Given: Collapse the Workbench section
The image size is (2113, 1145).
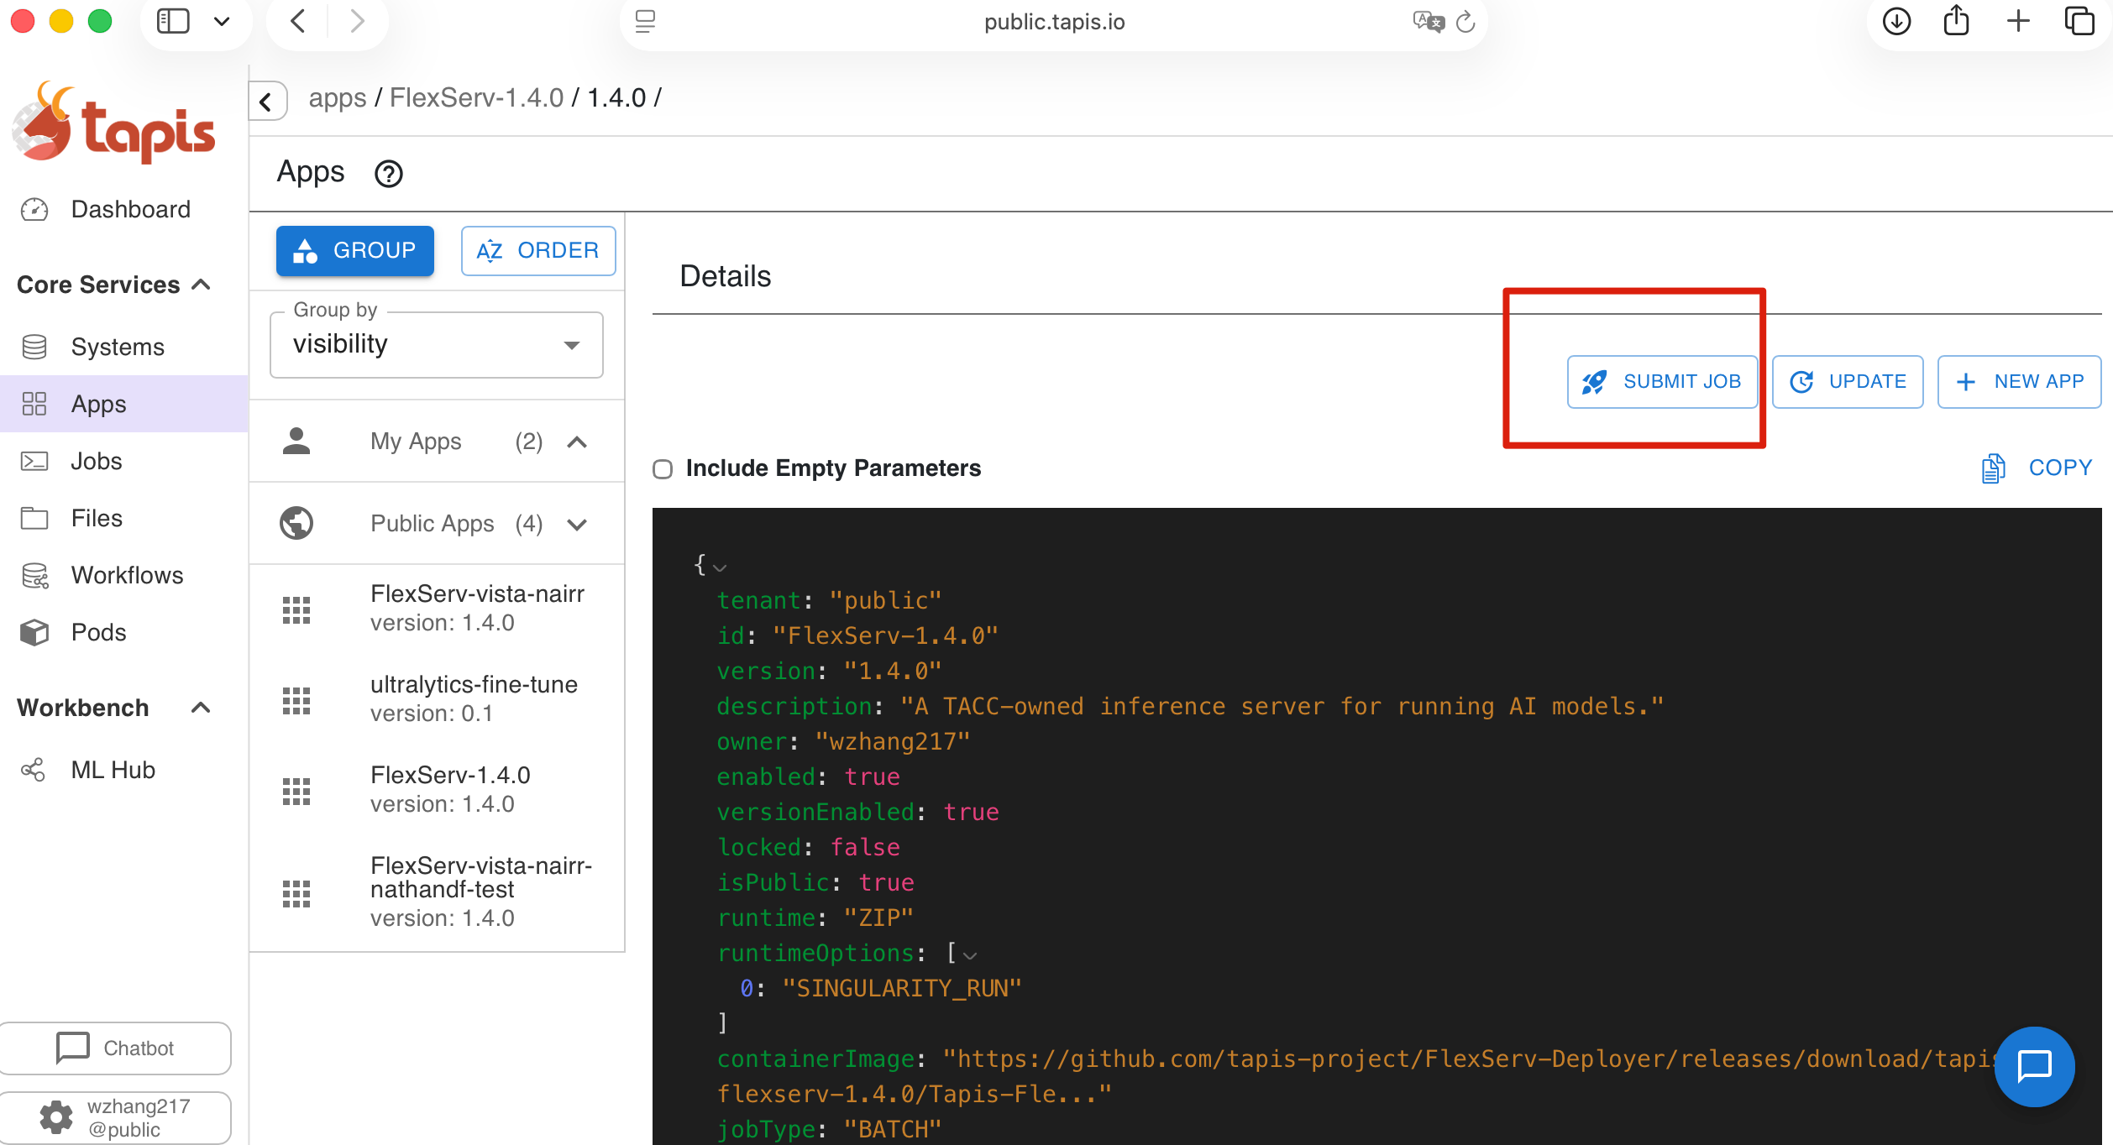Looking at the screenshot, I should 201,708.
